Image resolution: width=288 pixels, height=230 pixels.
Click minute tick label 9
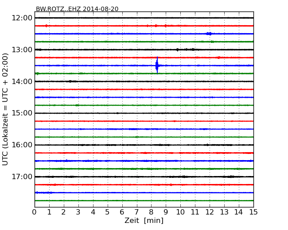tap(166, 212)
